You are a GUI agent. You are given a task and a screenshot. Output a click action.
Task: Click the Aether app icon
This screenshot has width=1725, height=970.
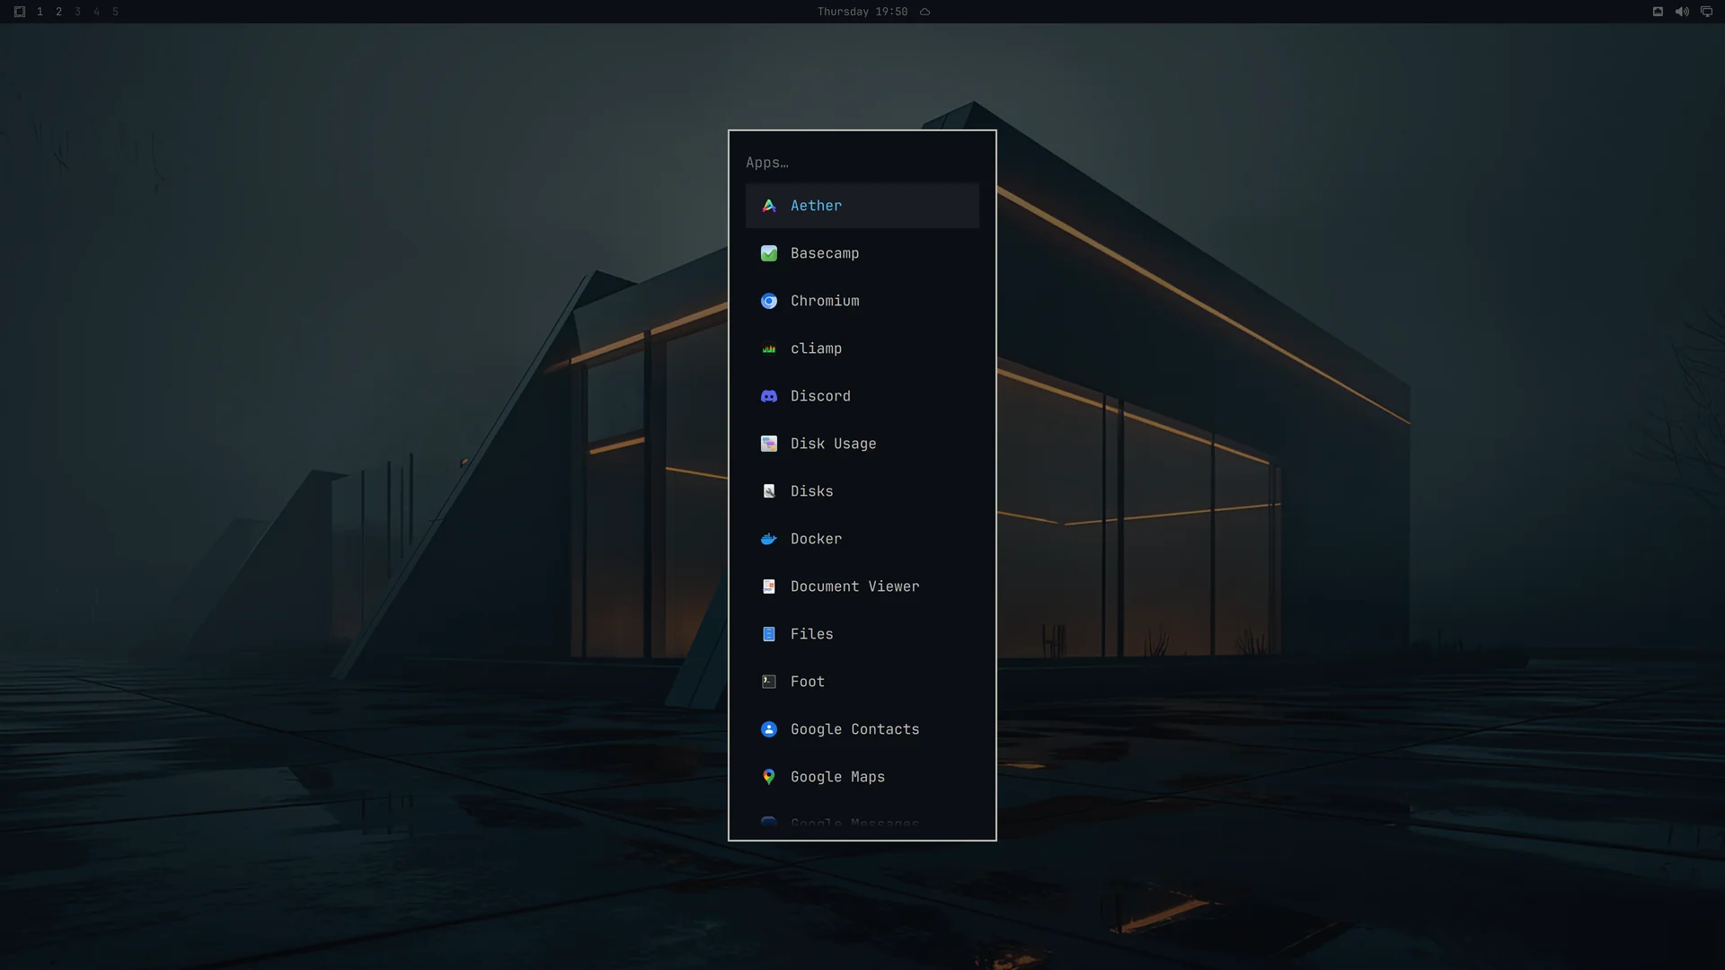(769, 206)
